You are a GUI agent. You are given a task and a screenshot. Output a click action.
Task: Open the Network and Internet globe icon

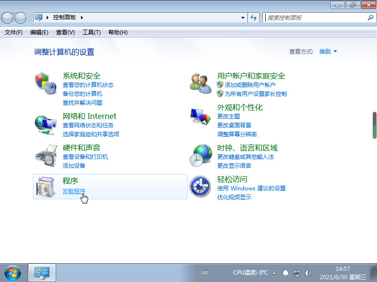tap(46, 124)
